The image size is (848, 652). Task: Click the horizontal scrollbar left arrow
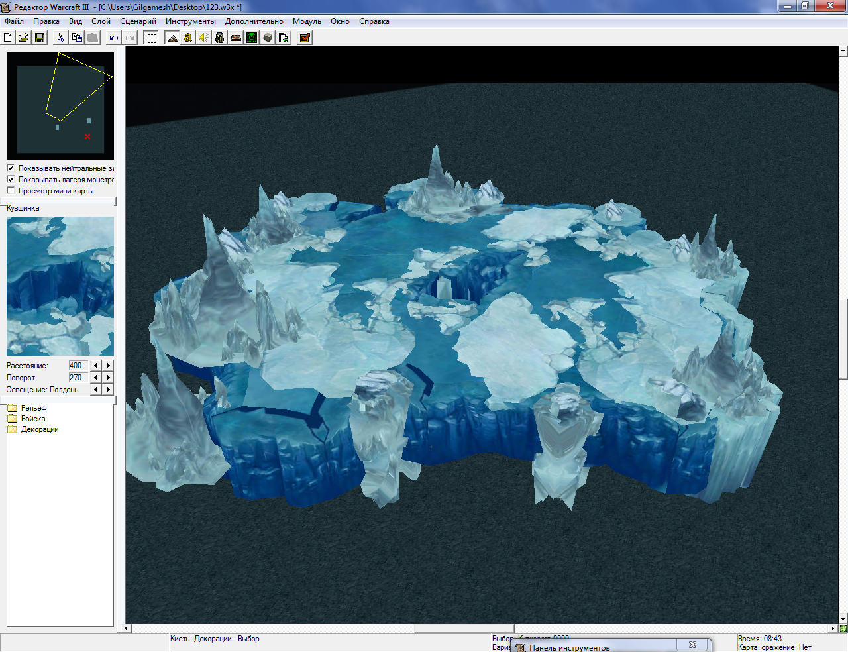(x=127, y=628)
